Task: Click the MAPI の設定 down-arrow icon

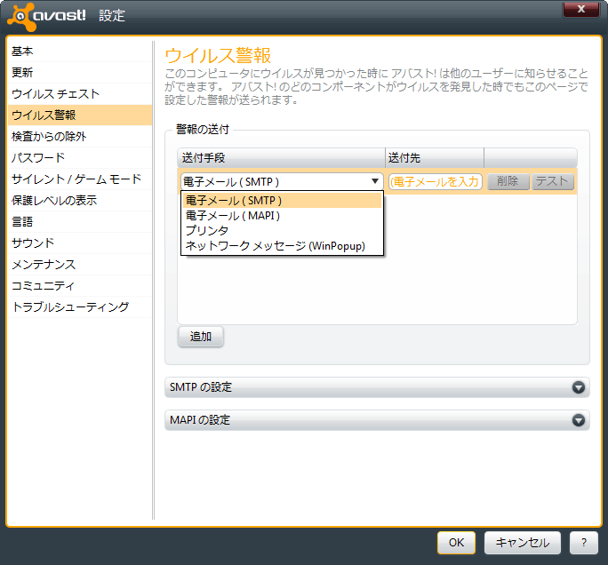Action: pos(578,420)
